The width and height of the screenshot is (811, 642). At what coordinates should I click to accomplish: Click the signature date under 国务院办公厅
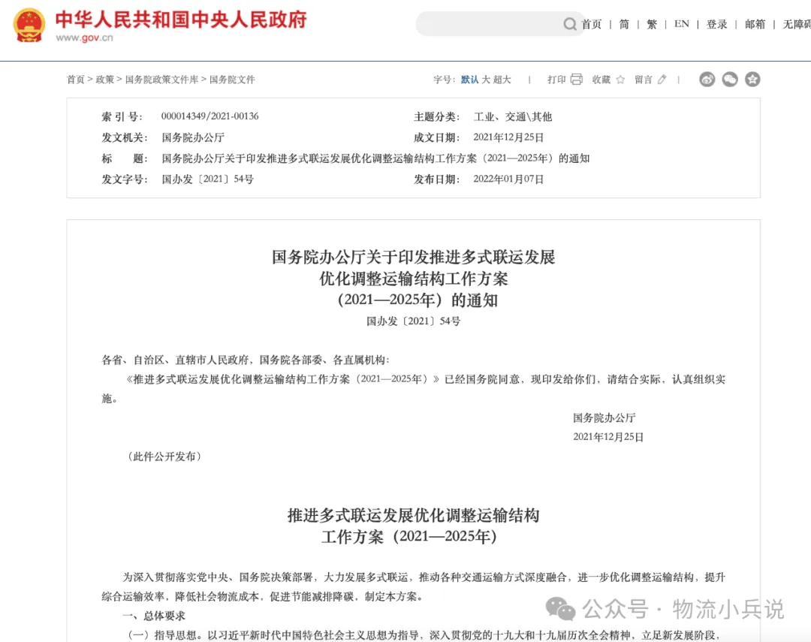[608, 436]
